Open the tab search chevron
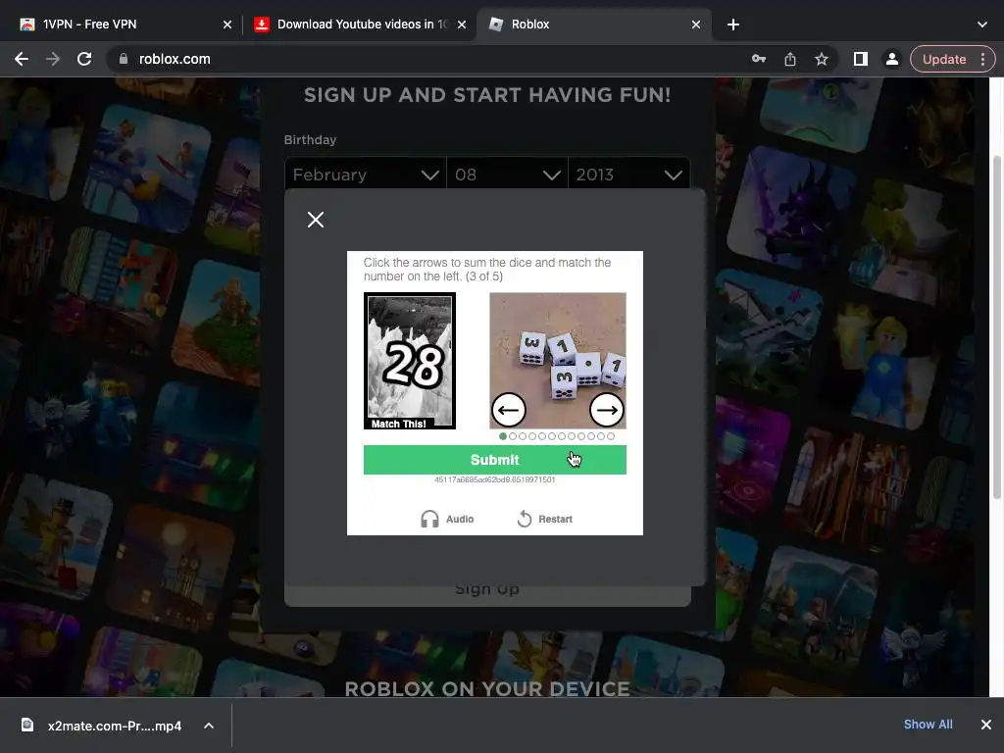Image resolution: width=1004 pixels, height=753 pixels. pos(982,25)
